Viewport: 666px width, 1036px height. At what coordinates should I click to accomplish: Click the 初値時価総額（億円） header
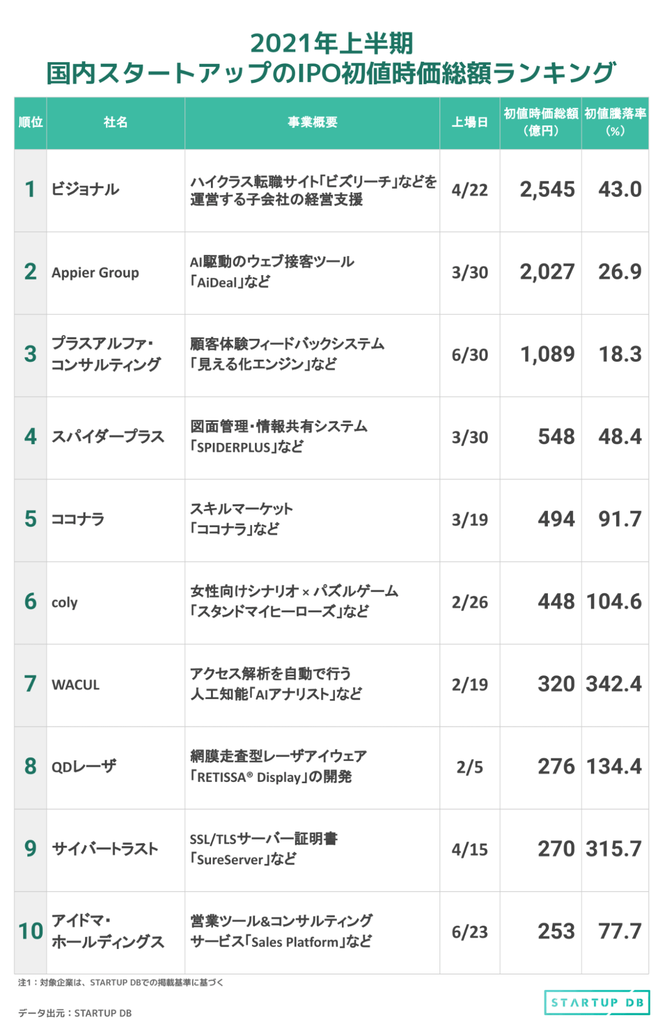(x=541, y=122)
